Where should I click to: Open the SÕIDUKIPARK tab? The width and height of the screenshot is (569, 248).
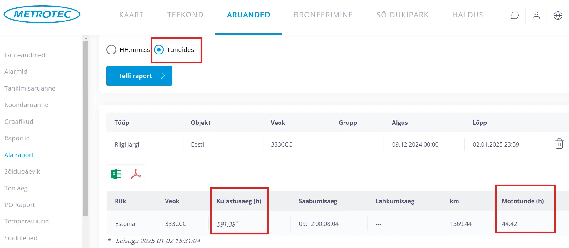pyautogui.click(x=402, y=15)
